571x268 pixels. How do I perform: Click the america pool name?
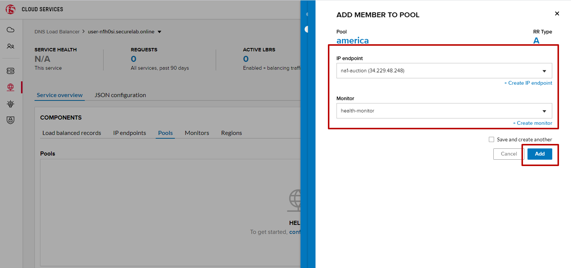(x=353, y=40)
